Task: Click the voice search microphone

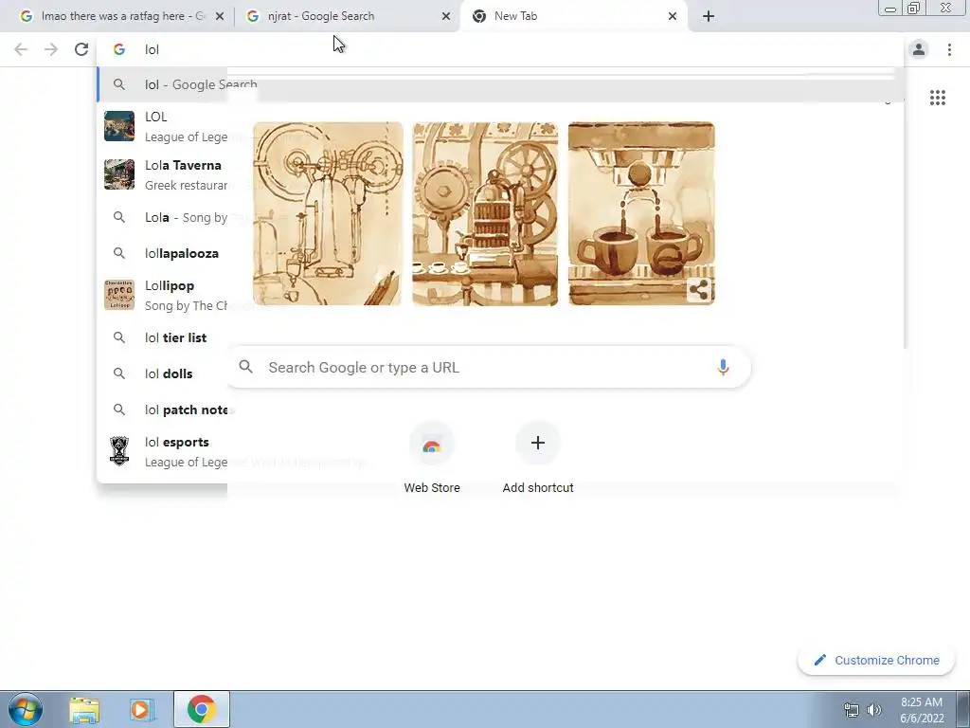Action: coord(723,367)
